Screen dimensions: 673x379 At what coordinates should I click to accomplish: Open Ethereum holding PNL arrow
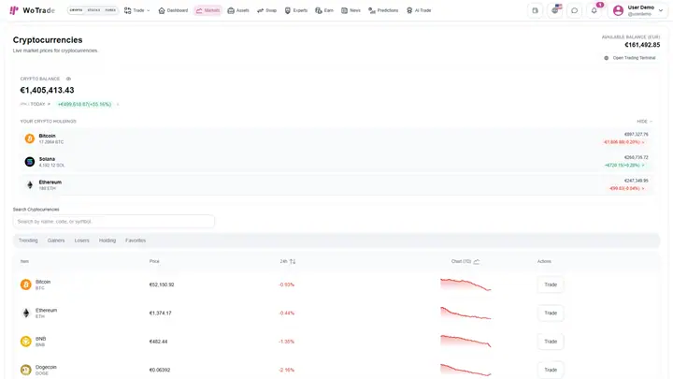(643, 189)
